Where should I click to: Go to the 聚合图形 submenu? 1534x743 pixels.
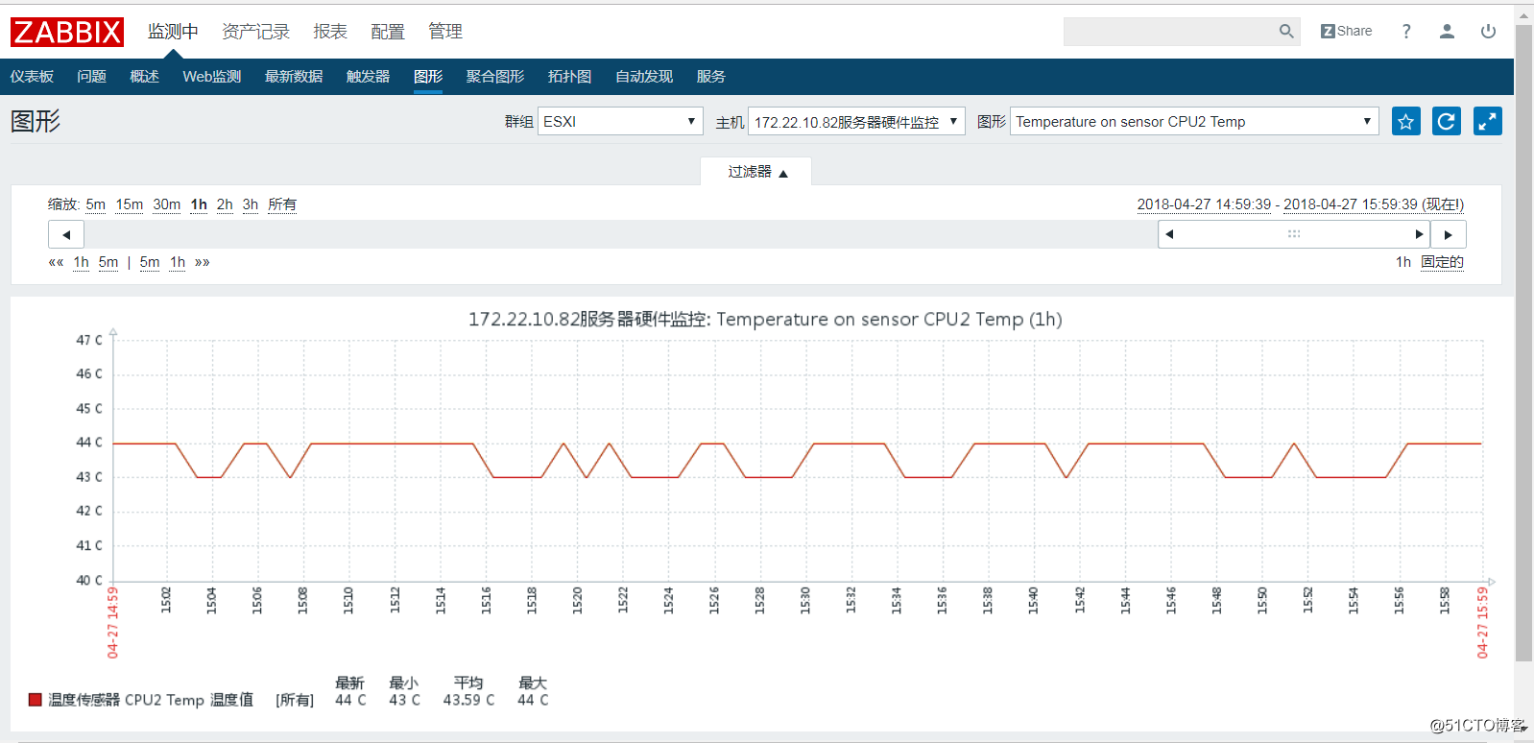495,77
